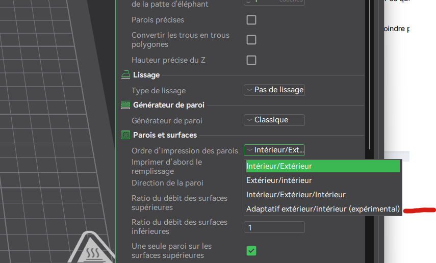Enable the Parois précises checkbox

[x=251, y=20]
